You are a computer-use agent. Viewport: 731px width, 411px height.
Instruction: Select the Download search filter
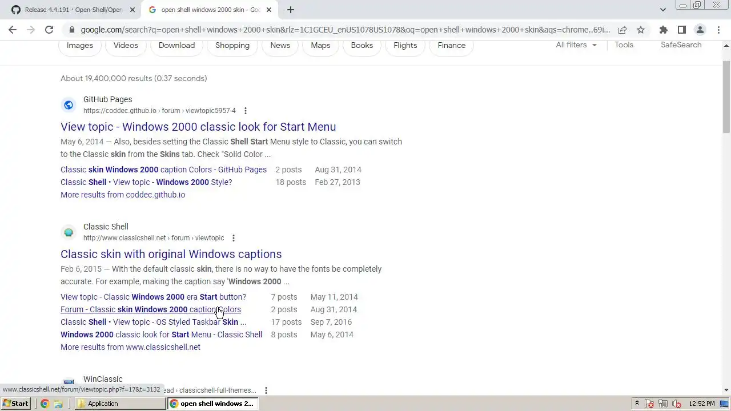[176, 45]
